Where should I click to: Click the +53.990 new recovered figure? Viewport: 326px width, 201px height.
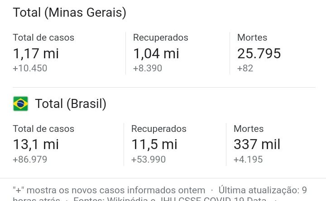pos(149,159)
